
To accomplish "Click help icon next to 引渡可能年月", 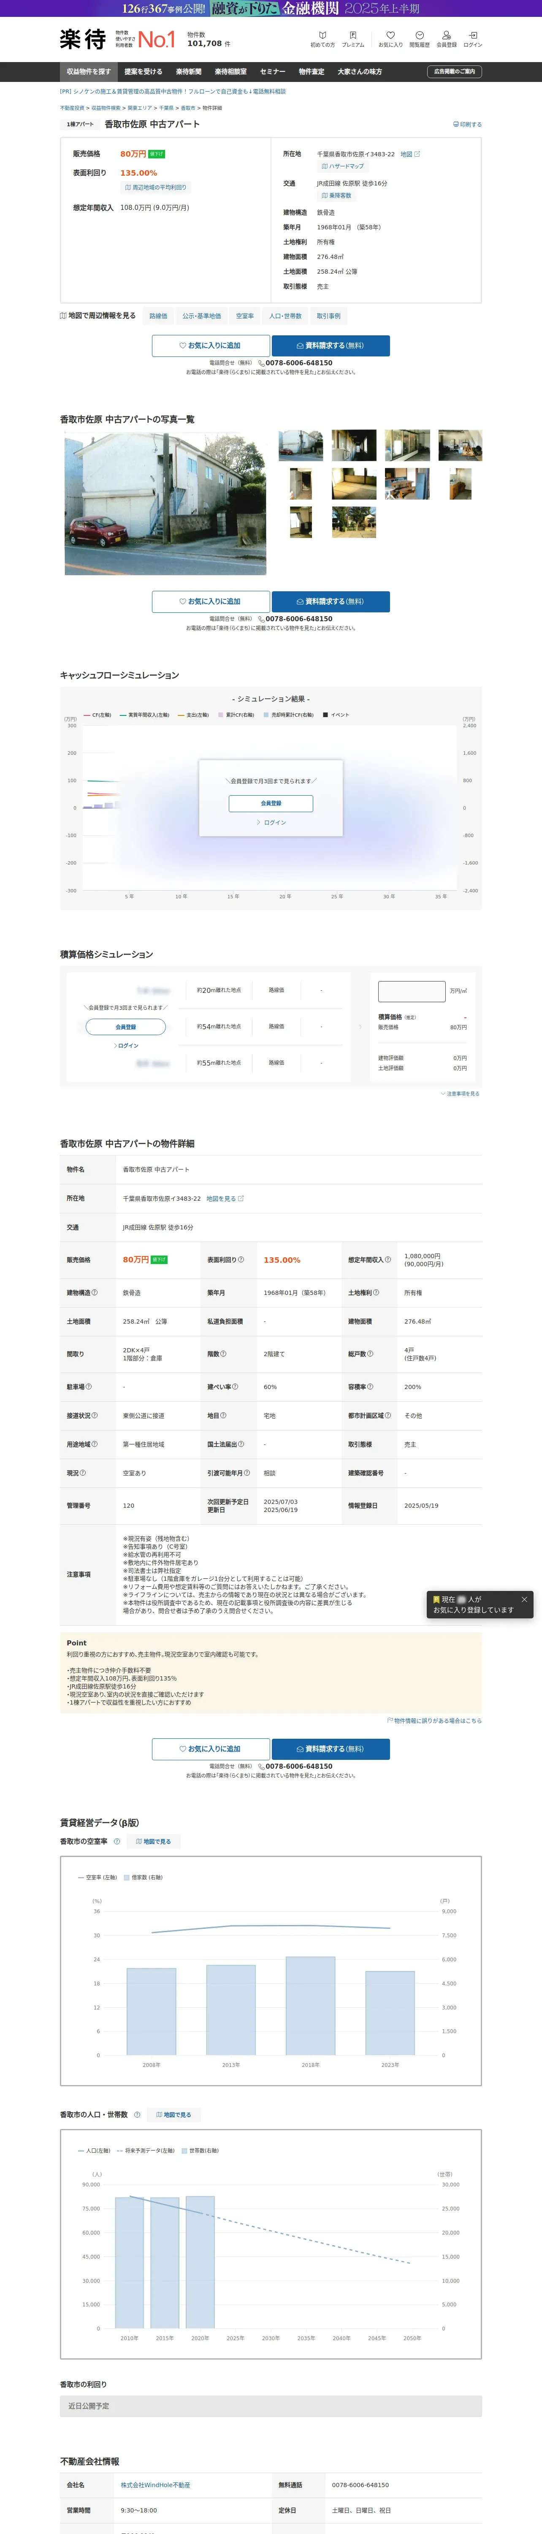I will (247, 1474).
